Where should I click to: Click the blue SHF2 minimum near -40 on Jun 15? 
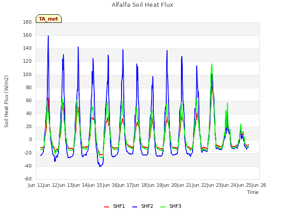point(100,166)
